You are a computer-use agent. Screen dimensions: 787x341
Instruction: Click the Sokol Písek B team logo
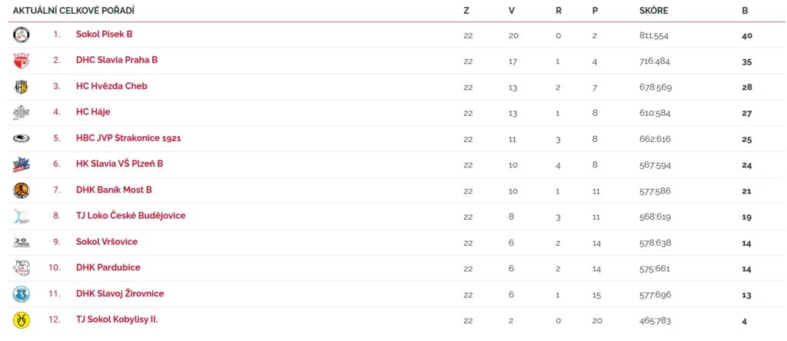pos(22,35)
